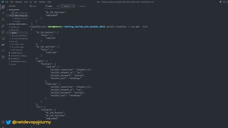Open the Source Control view
Image resolution: width=228 pixels, height=128 pixels.
[x=3, y=20]
